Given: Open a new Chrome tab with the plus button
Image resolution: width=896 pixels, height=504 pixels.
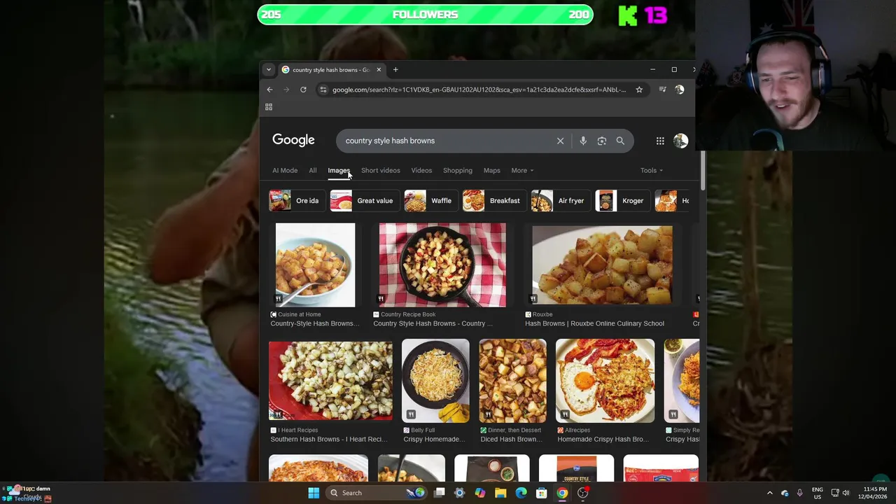Looking at the screenshot, I should click(x=395, y=69).
